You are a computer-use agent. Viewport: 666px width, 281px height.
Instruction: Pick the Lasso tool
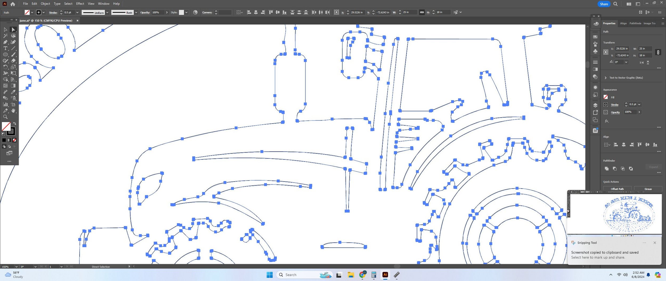[x=13, y=36]
